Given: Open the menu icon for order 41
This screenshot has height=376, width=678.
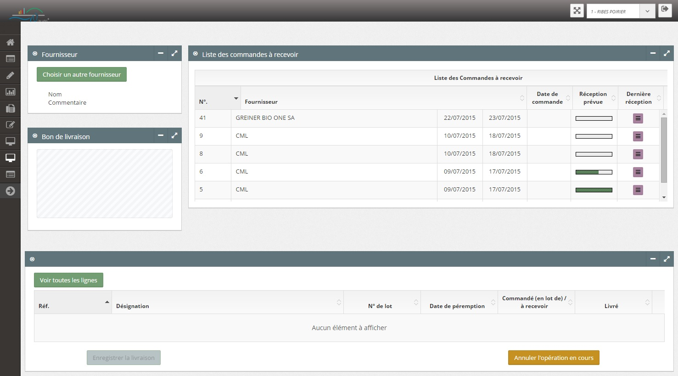Looking at the screenshot, I should point(638,118).
